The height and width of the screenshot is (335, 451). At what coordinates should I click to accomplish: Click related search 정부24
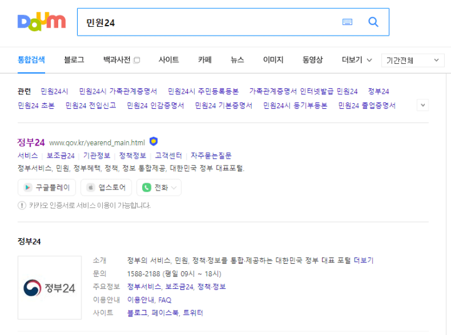click(378, 91)
